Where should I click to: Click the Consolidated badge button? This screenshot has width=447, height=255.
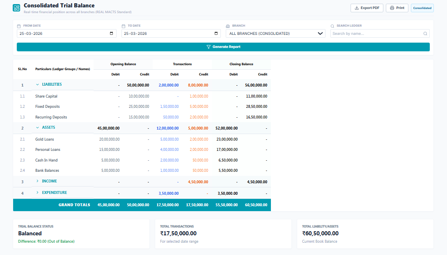coord(422,8)
